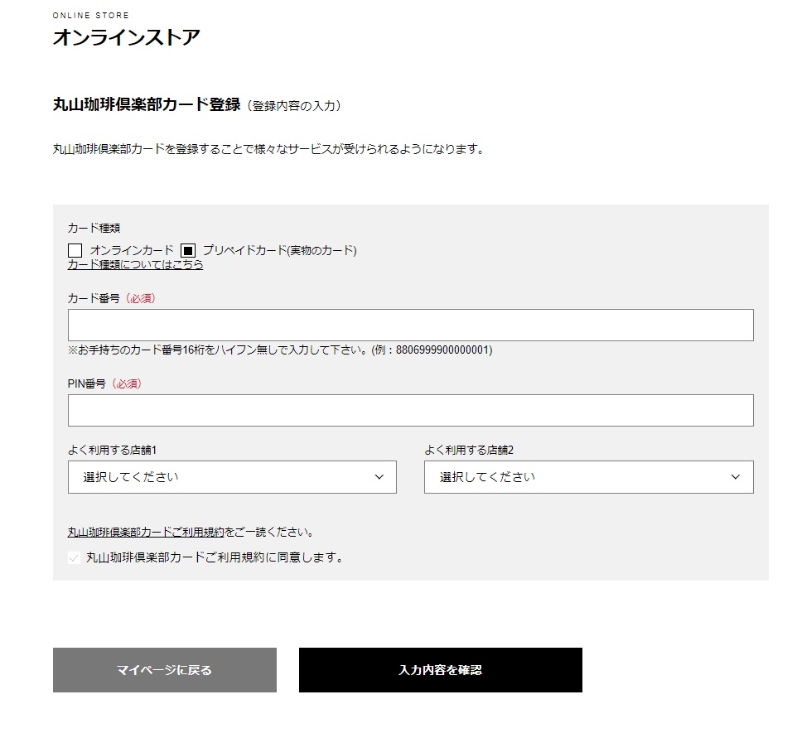The height and width of the screenshot is (733, 797).
Task: Check the オンラインカード checkbox
Action: pos(75,250)
